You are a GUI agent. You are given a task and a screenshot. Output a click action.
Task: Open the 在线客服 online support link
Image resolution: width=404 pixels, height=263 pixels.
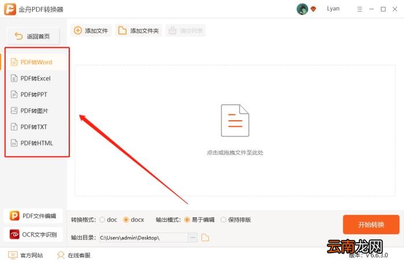click(x=74, y=255)
